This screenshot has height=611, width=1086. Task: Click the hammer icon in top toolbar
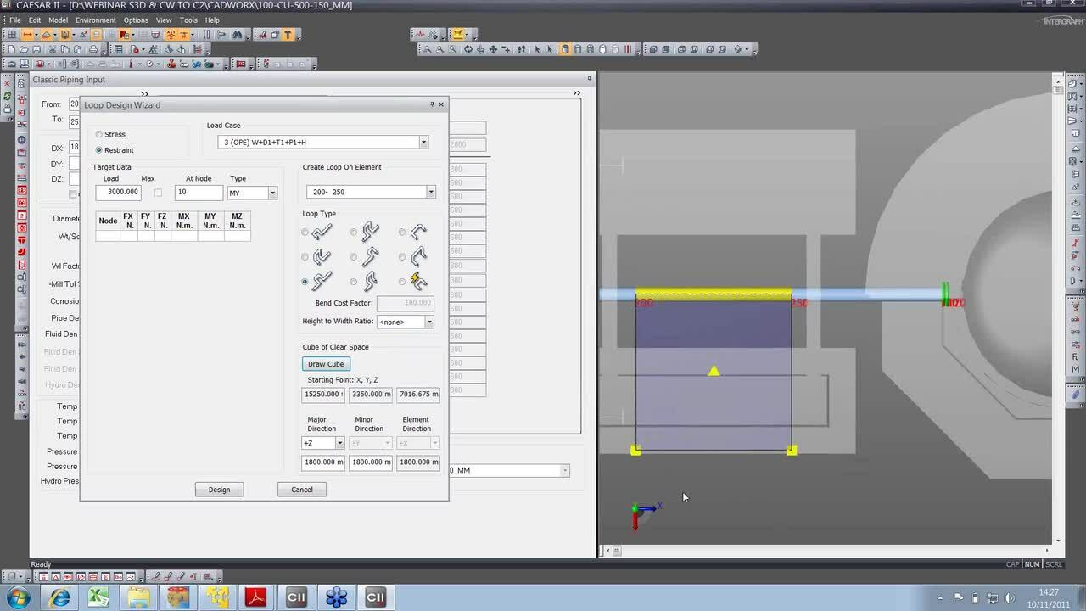(288, 35)
